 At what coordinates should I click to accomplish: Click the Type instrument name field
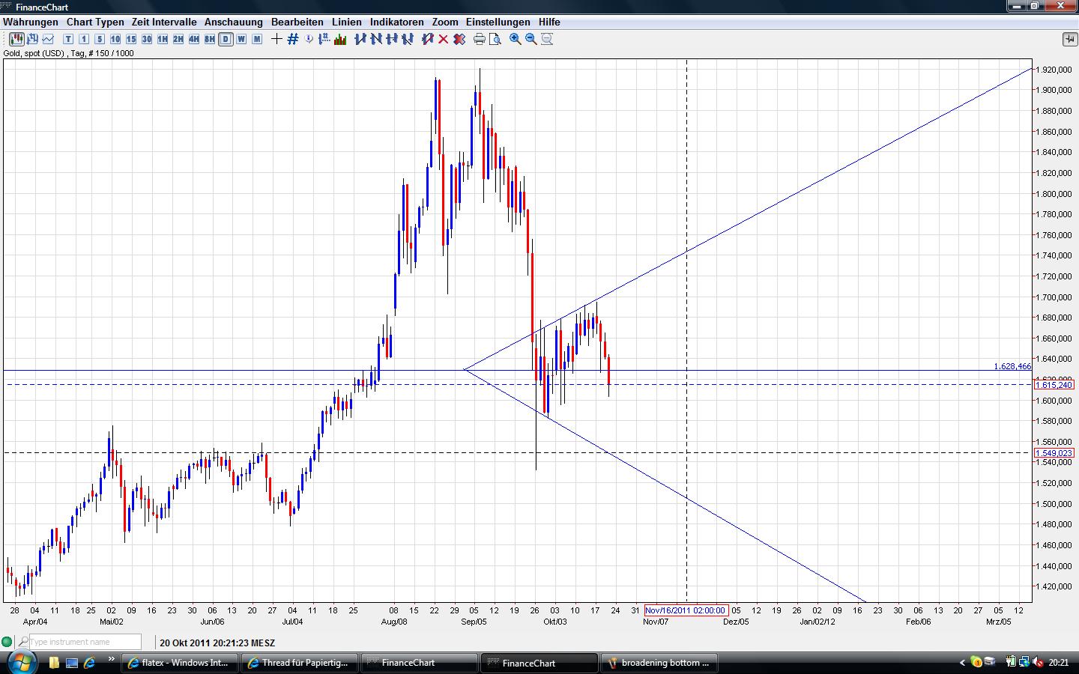click(85, 642)
